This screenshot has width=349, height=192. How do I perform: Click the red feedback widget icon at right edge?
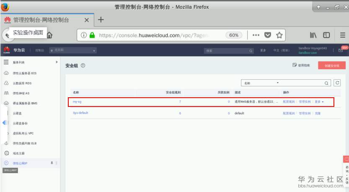click(346, 159)
